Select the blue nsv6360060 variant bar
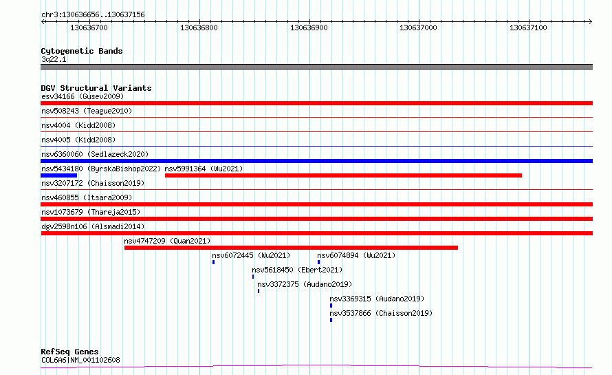The width and height of the screenshot is (612, 375). [316, 161]
